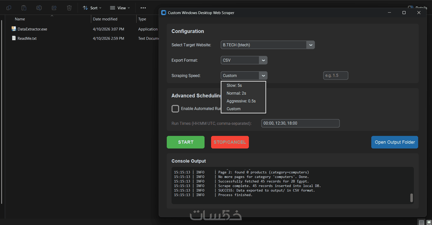Choose 'Normal: 2s' from the speed list

pos(243,93)
